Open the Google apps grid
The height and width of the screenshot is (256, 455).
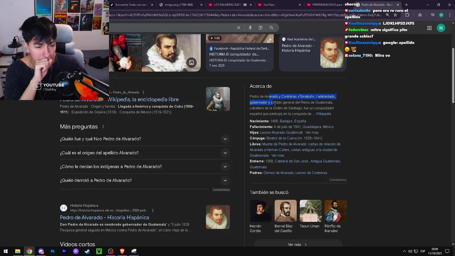[429, 28]
